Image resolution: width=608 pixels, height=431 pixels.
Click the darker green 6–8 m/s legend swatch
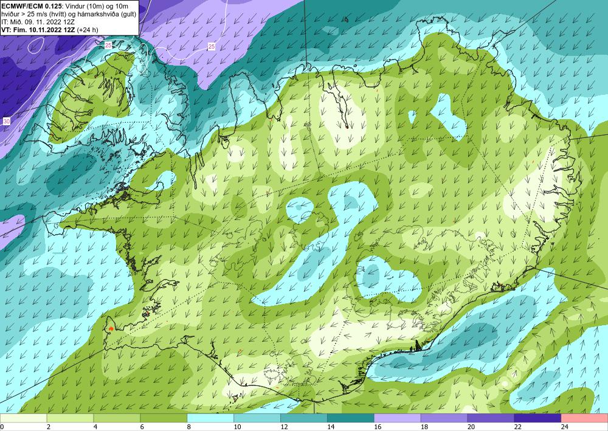pos(164,418)
